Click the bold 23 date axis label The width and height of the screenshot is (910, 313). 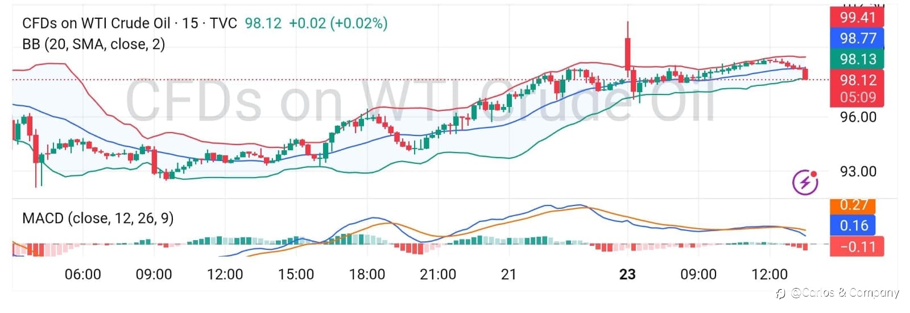tap(627, 274)
